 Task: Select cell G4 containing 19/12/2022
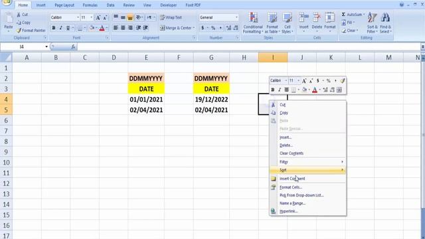211,100
